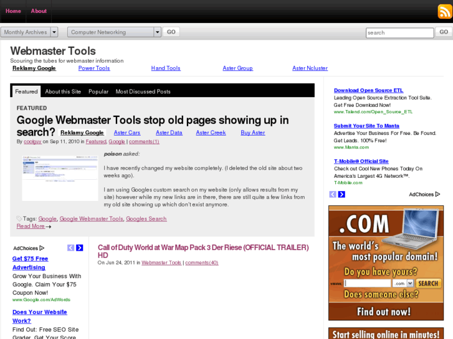Select the Featured tab
The height and width of the screenshot is (339, 453).
tap(26, 91)
